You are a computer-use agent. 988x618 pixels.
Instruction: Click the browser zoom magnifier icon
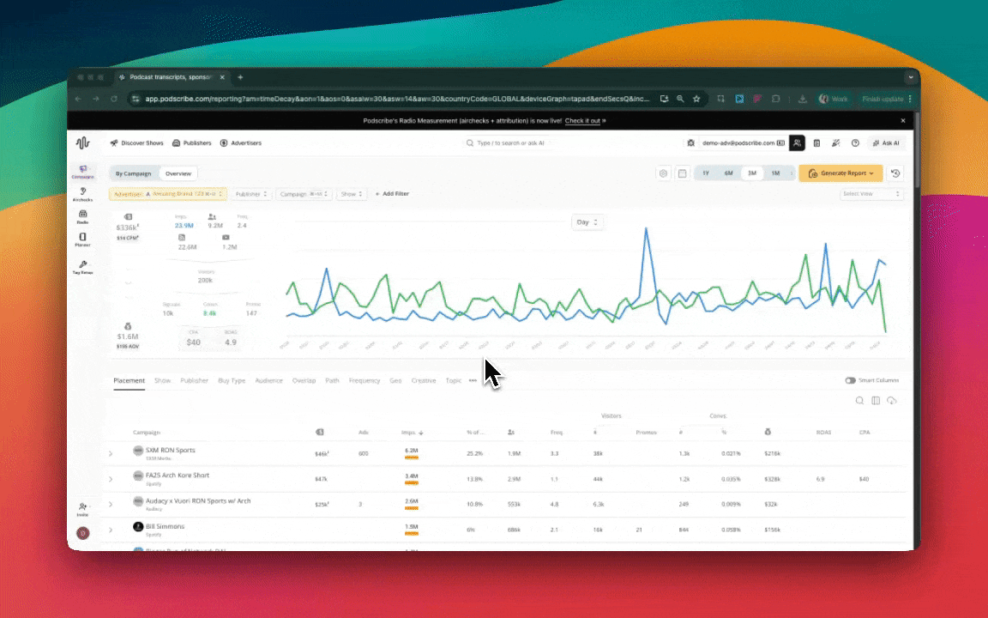coord(680,99)
